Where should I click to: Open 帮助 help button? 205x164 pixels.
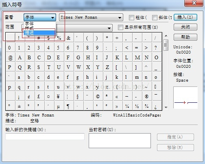185,37
